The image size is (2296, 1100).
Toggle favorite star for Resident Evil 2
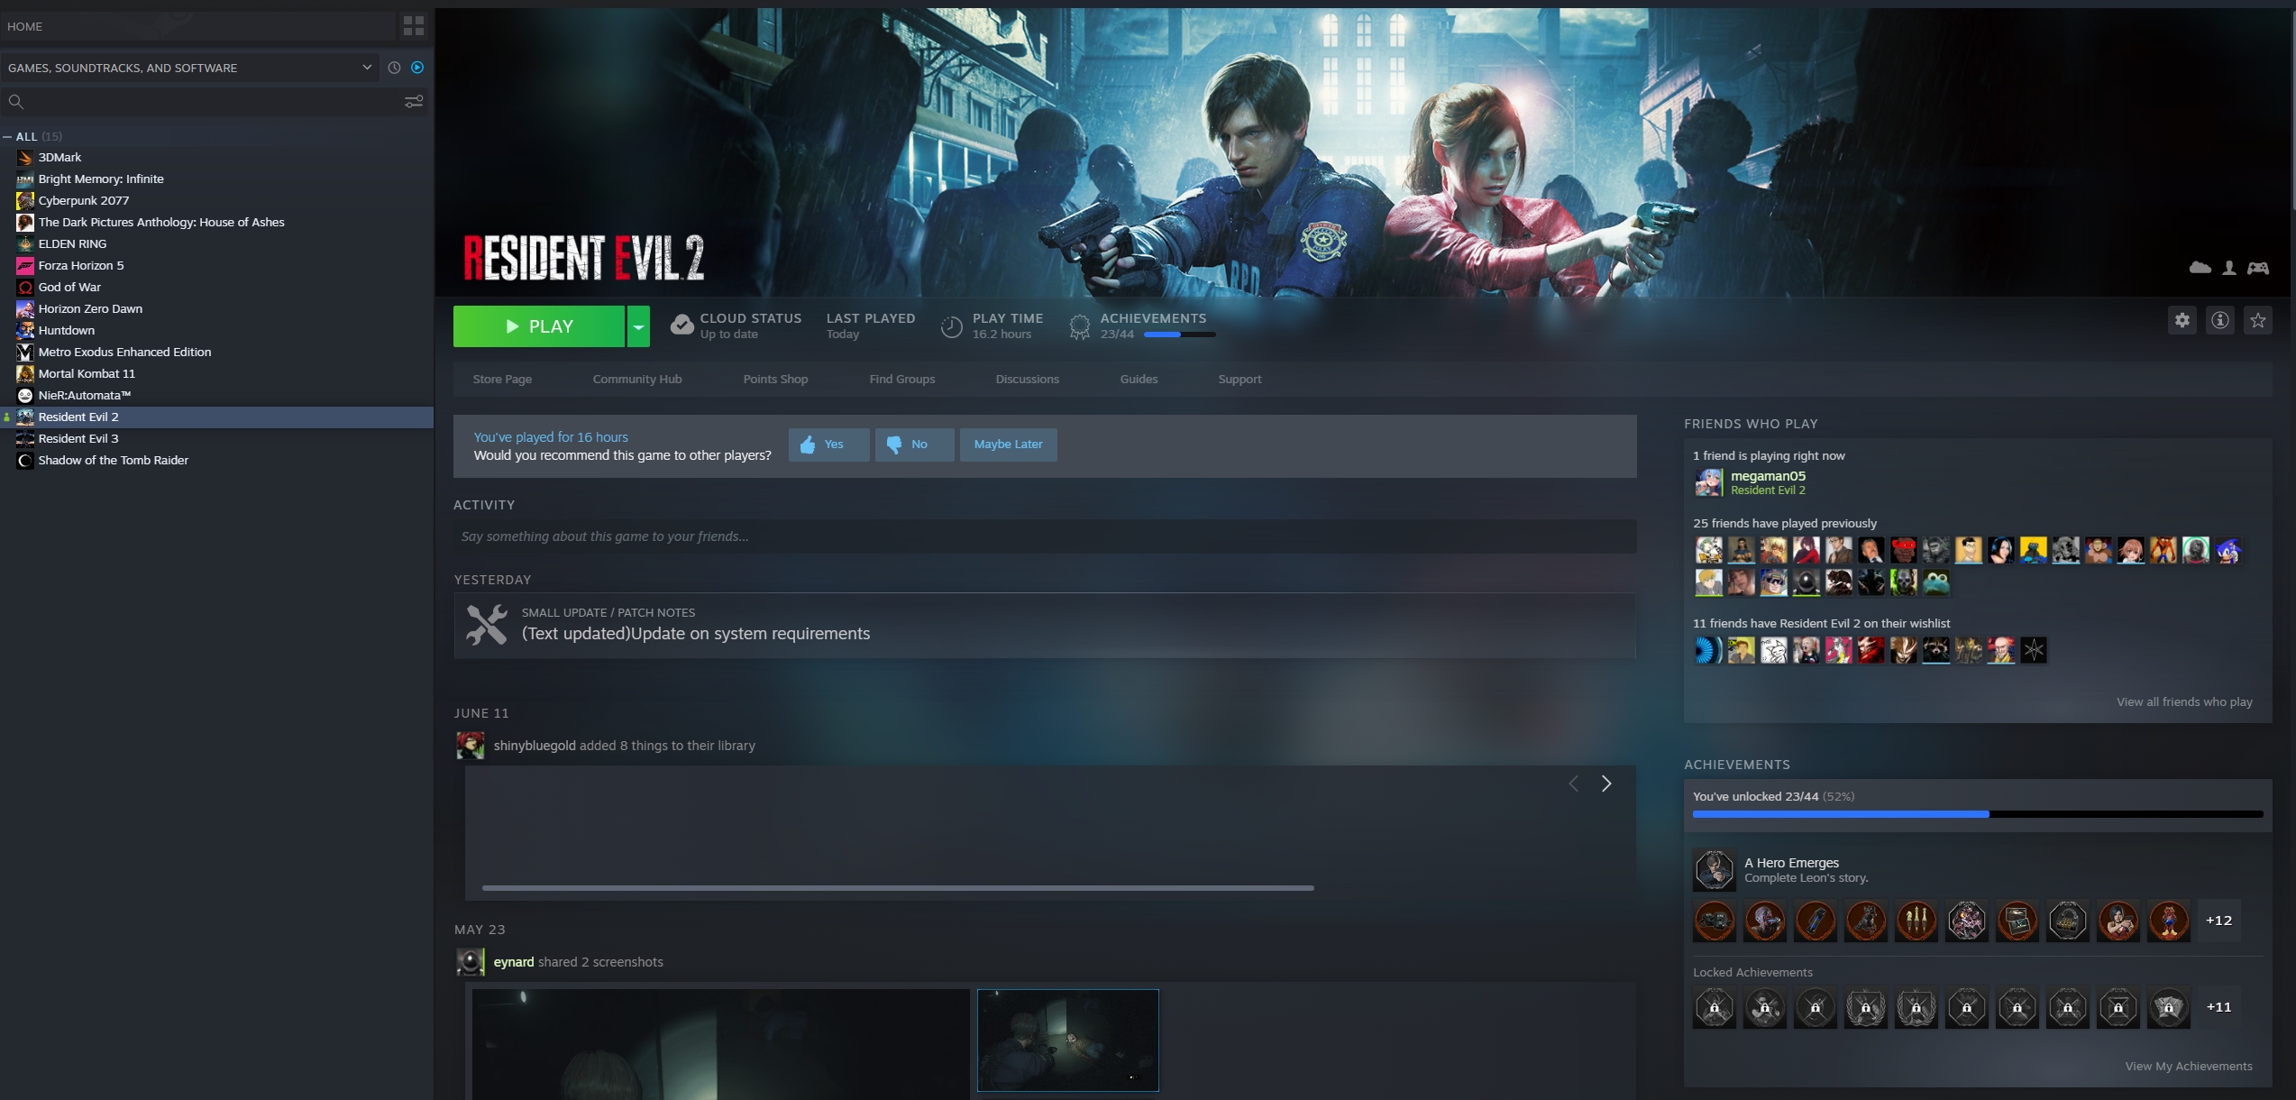click(x=2257, y=320)
